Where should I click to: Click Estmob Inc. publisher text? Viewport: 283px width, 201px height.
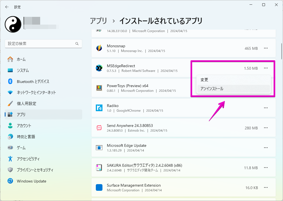(x=136, y=130)
